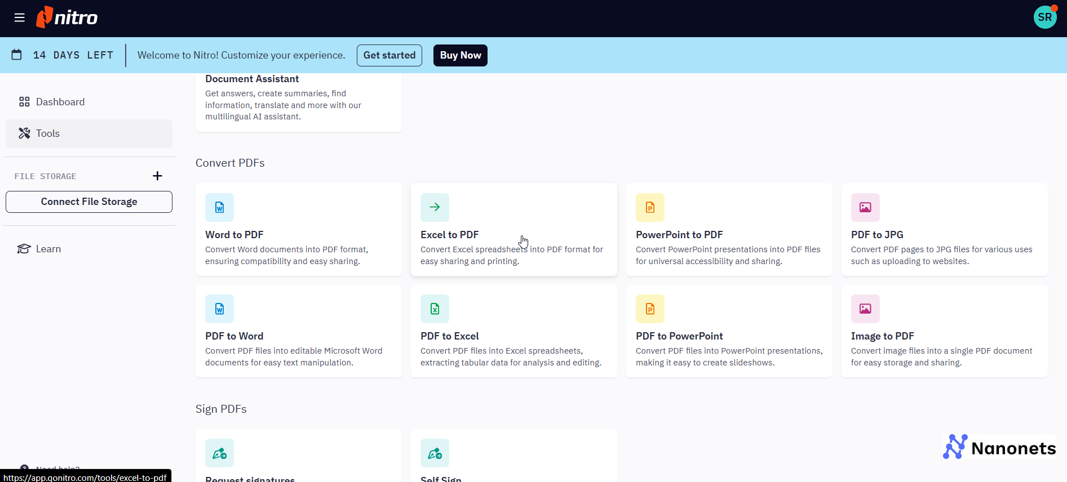Open the Learn section
This screenshot has width=1067, height=482.
[89, 249]
